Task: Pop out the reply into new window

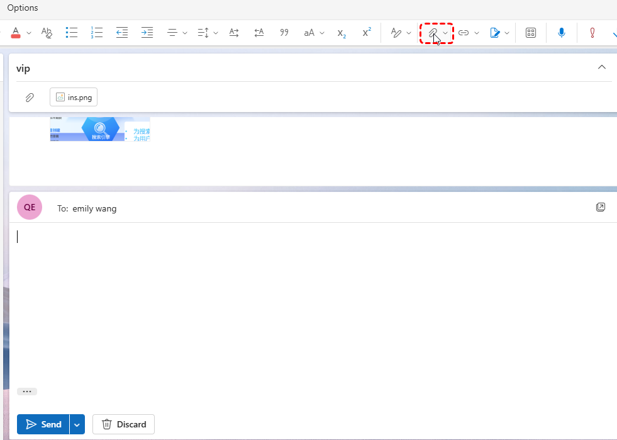Action: pos(601,207)
